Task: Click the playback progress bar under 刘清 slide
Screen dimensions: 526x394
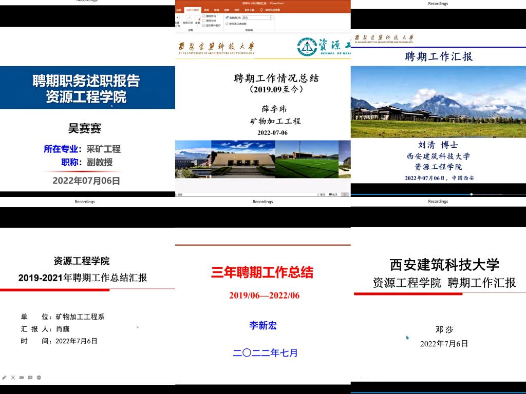Action: [x=438, y=194]
